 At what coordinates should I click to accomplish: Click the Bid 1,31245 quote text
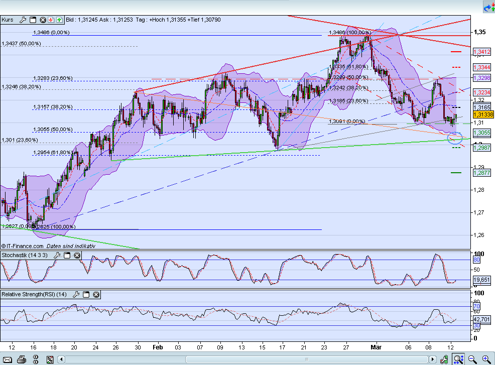[x=82, y=20]
